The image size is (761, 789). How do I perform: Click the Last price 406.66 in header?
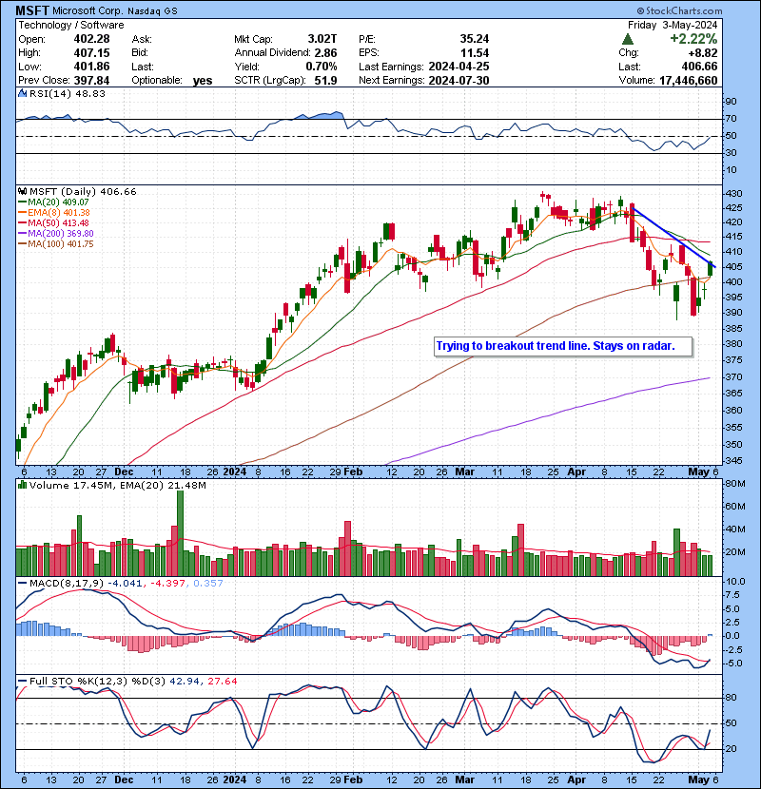coord(700,67)
